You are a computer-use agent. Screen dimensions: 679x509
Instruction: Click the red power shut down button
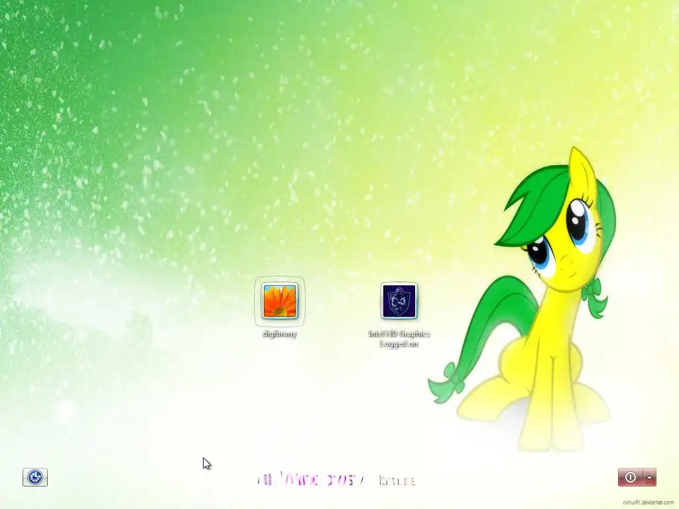pos(631,477)
